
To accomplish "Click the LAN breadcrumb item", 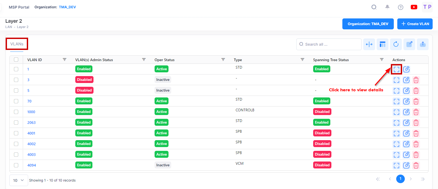I will [x=9, y=27].
